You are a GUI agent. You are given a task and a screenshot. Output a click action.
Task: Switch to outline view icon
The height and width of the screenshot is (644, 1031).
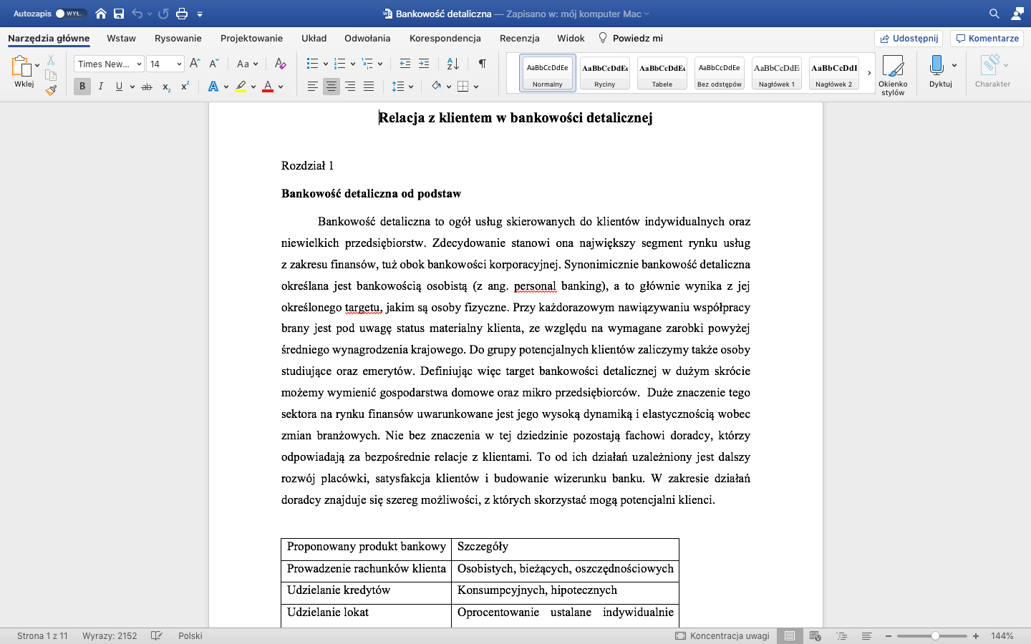841,635
